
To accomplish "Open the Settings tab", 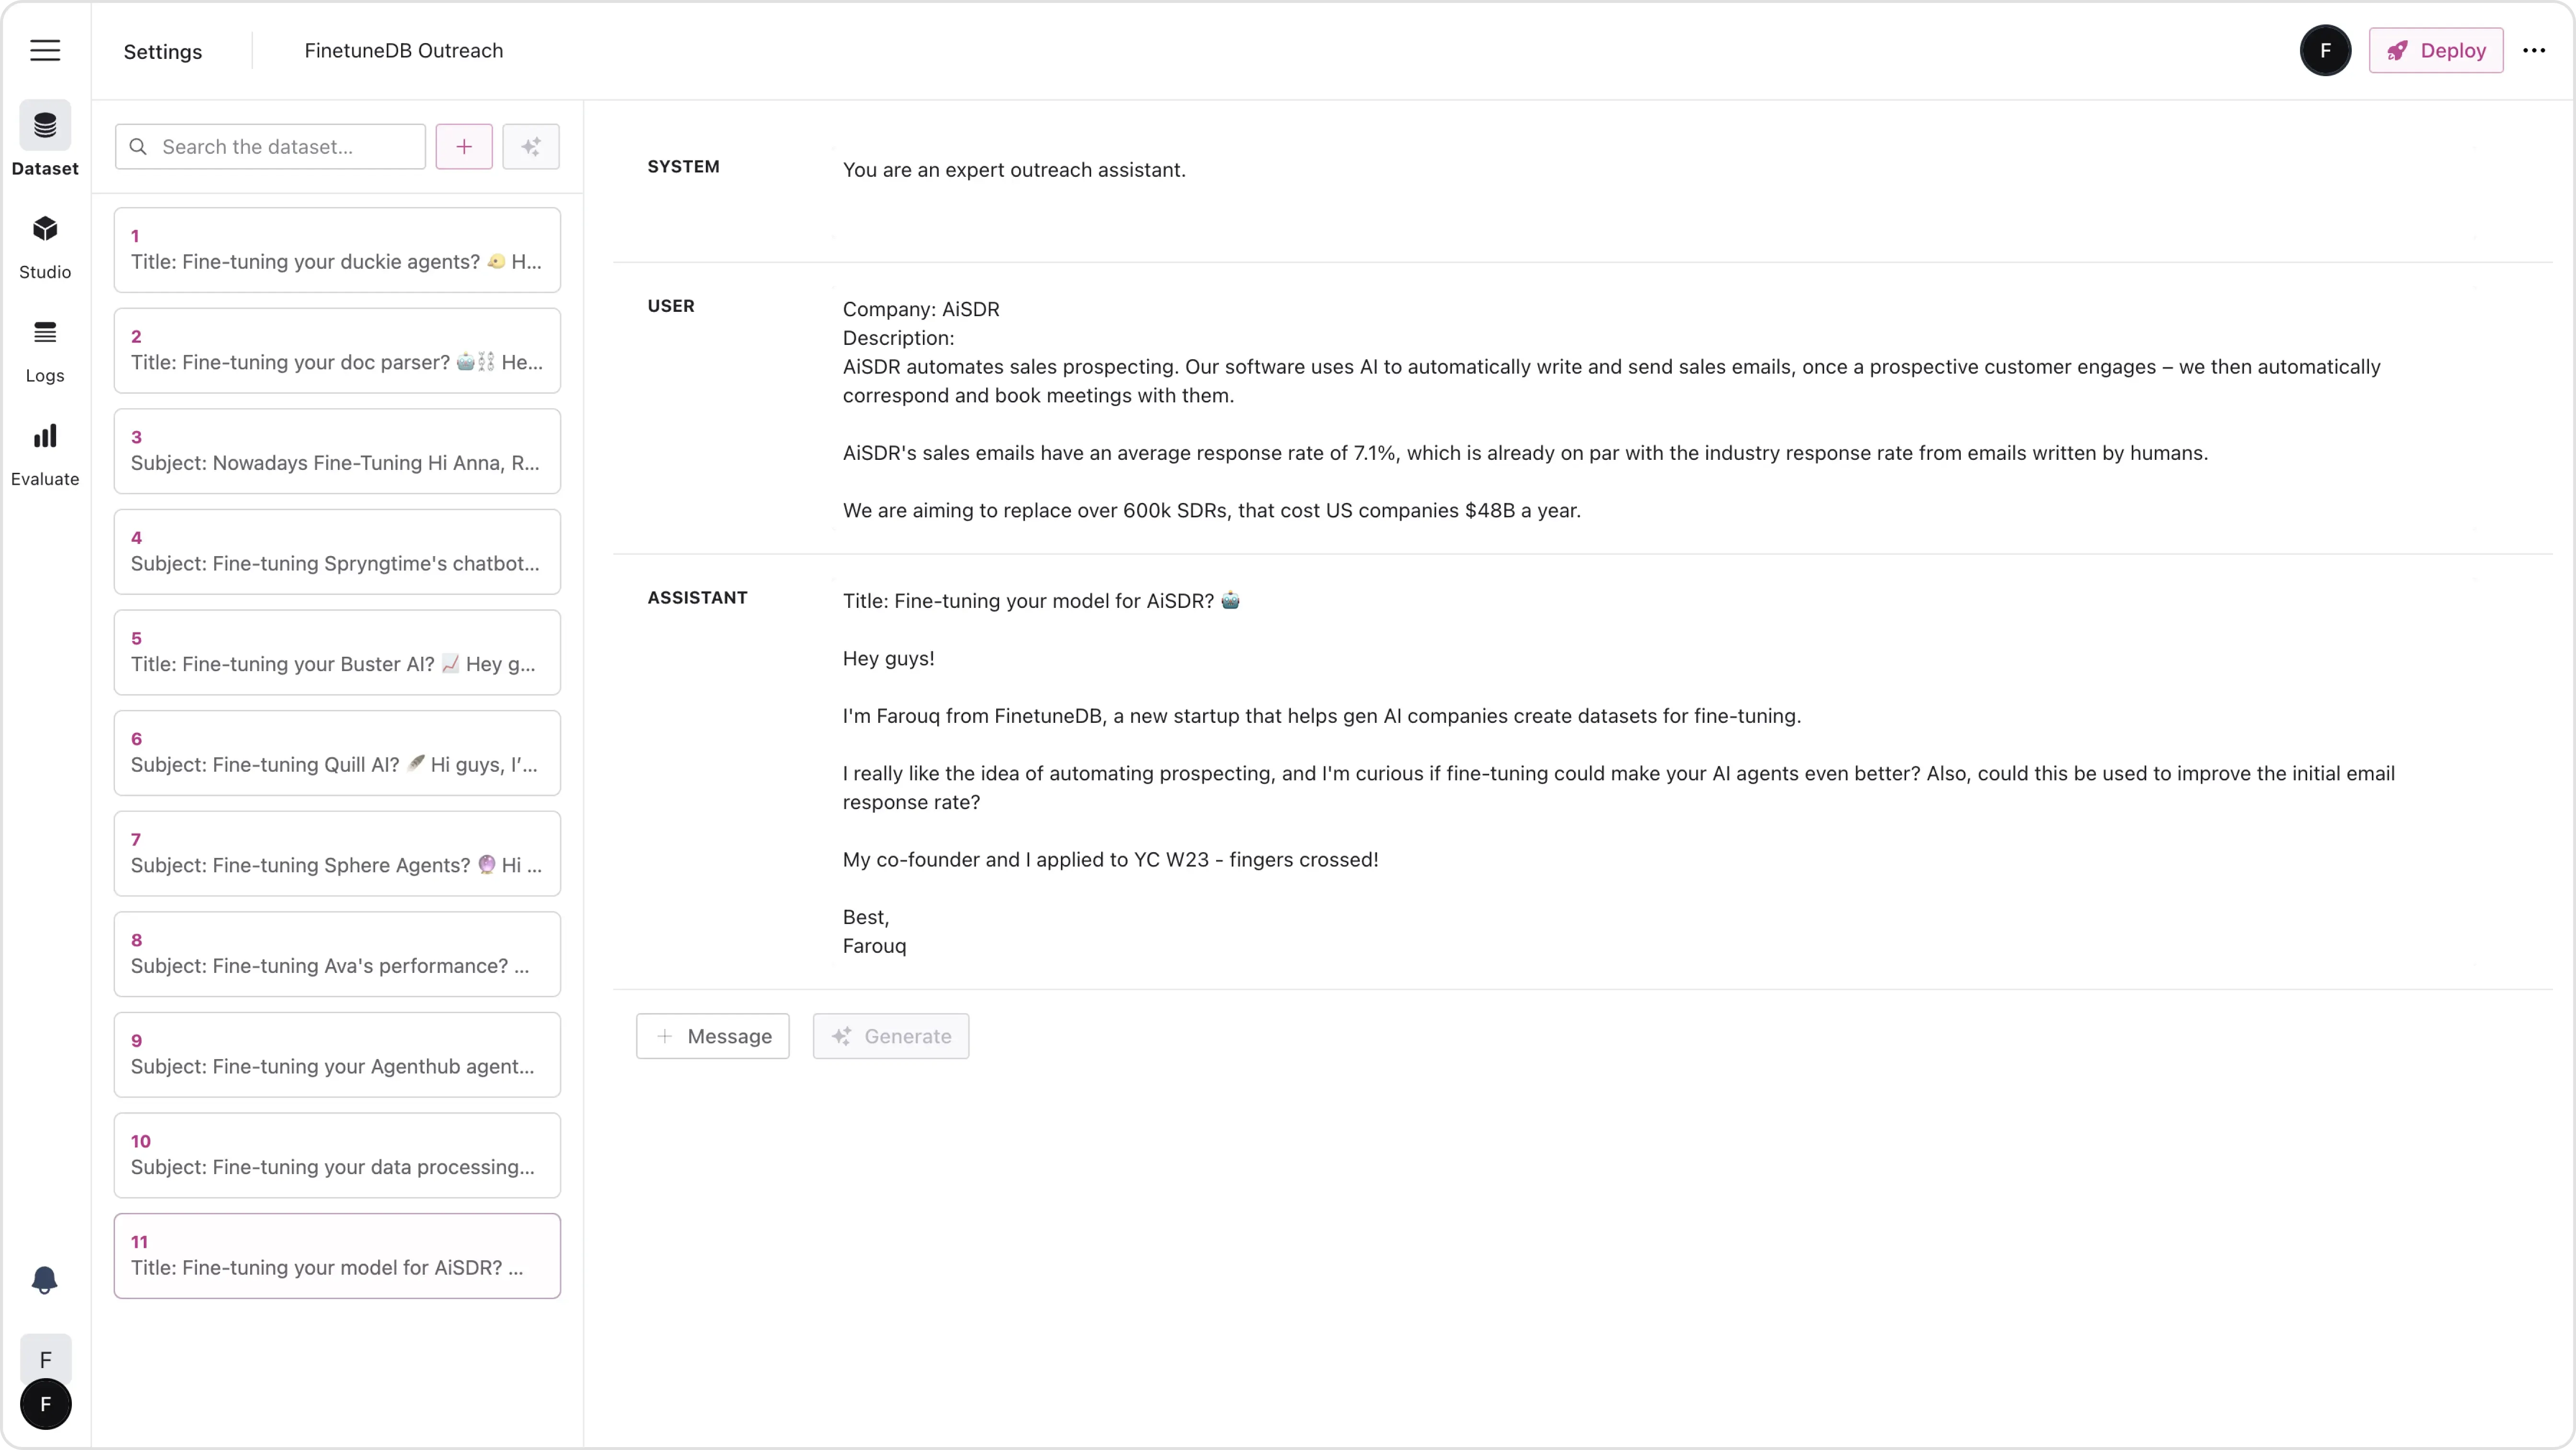I will tap(163, 51).
